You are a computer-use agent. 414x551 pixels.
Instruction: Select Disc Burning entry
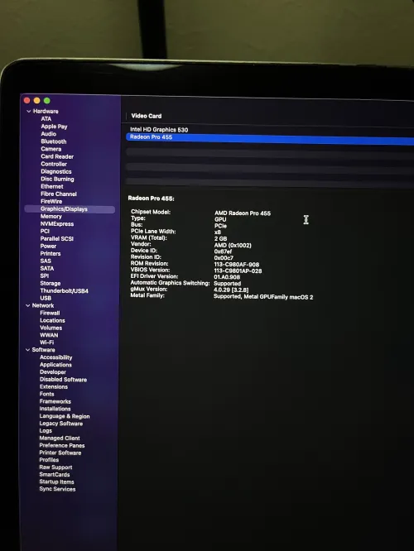coord(57,180)
